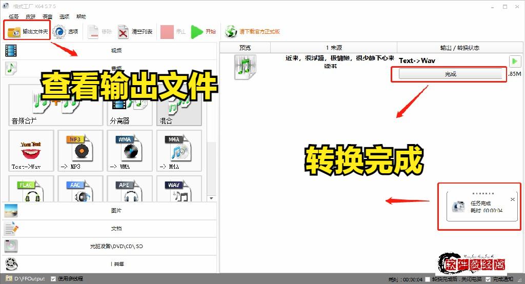Play the converted task's green play button
525x284 pixels.
pyautogui.click(x=515, y=62)
